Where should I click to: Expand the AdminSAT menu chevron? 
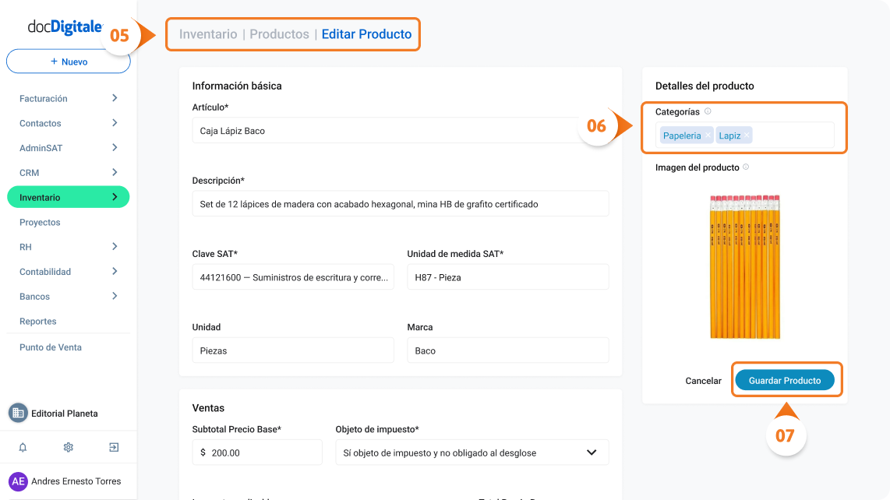pyautogui.click(x=115, y=147)
